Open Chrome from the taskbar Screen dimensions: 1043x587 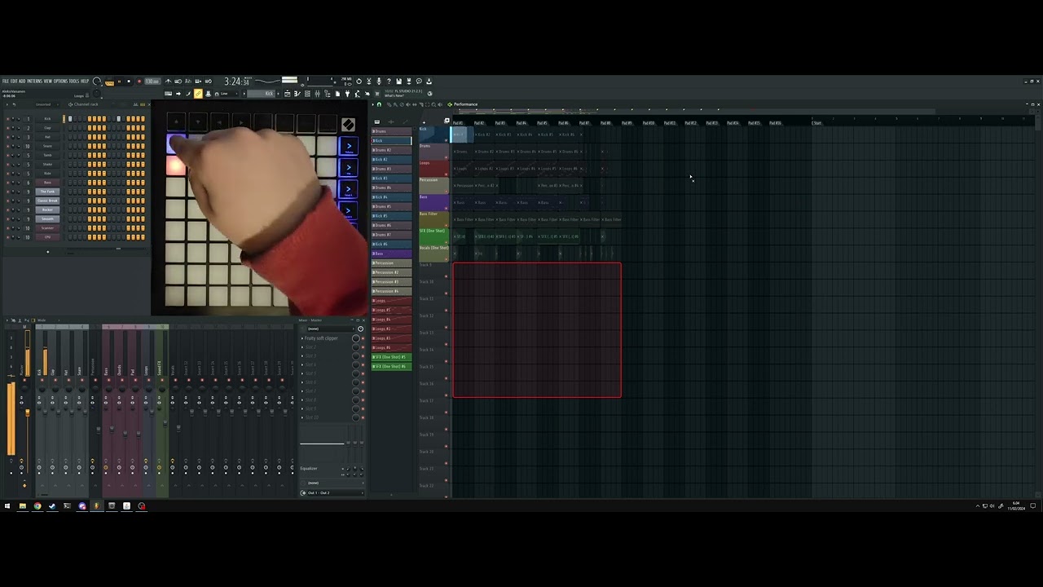point(37,506)
